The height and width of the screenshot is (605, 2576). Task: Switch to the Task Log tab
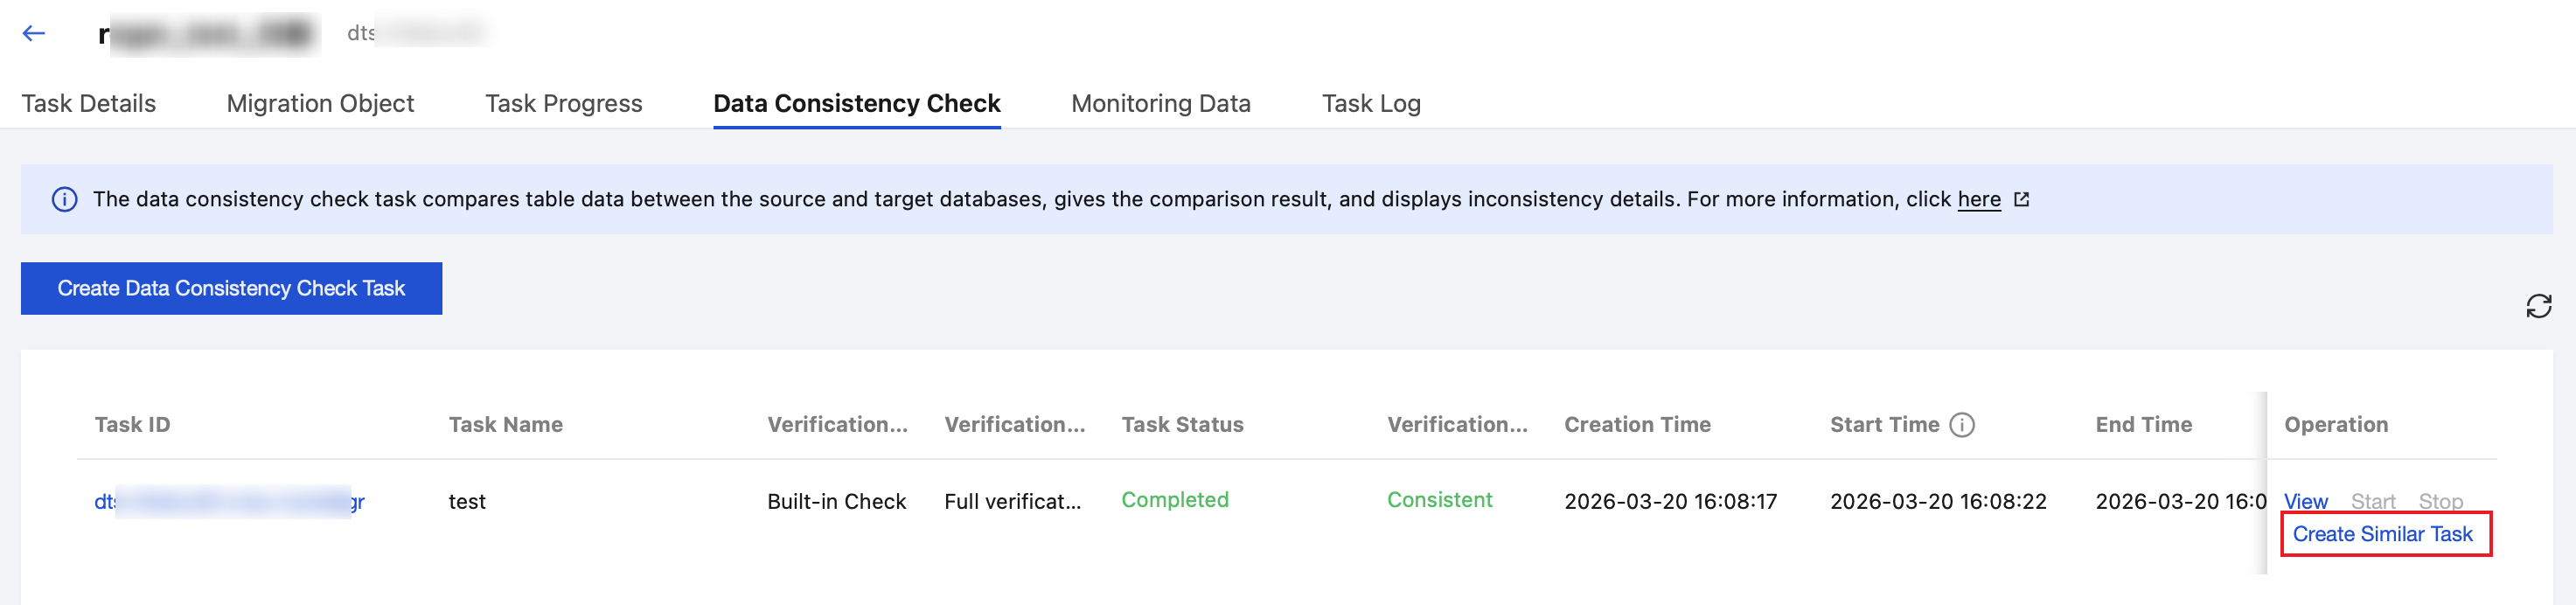(1370, 103)
